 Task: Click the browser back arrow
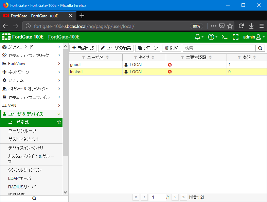click(x=5, y=26)
